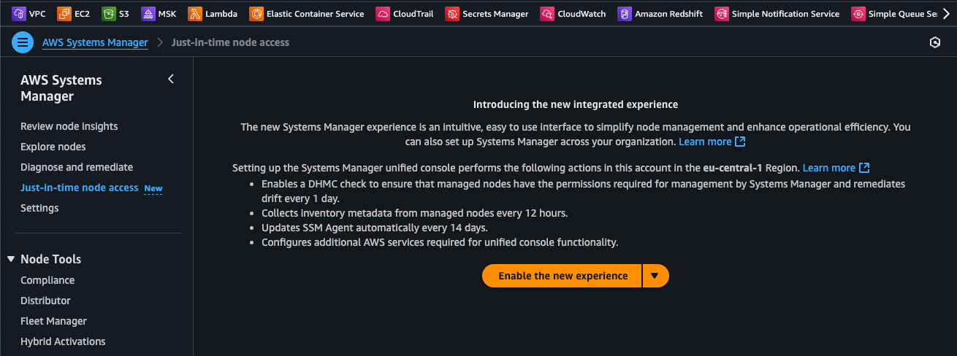Open the VPC service shortcut icon
The height and width of the screenshot is (356, 957).
click(19, 14)
